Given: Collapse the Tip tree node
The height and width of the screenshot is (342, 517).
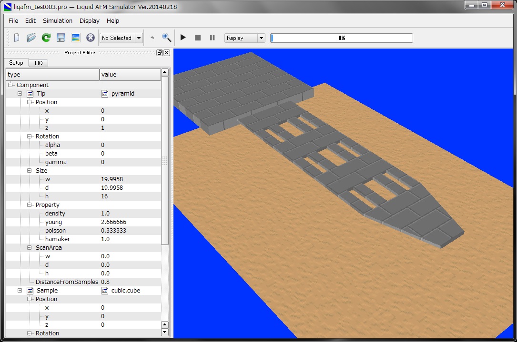Looking at the screenshot, I should coord(20,94).
